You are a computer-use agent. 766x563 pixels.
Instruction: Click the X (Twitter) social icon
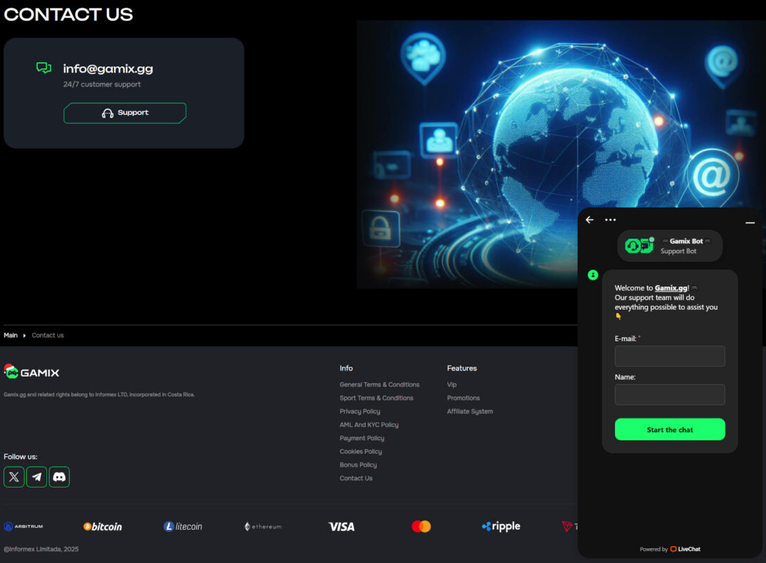[14, 477]
